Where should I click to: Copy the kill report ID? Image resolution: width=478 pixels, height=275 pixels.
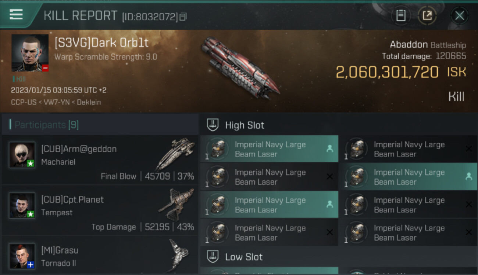click(x=183, y=16)
